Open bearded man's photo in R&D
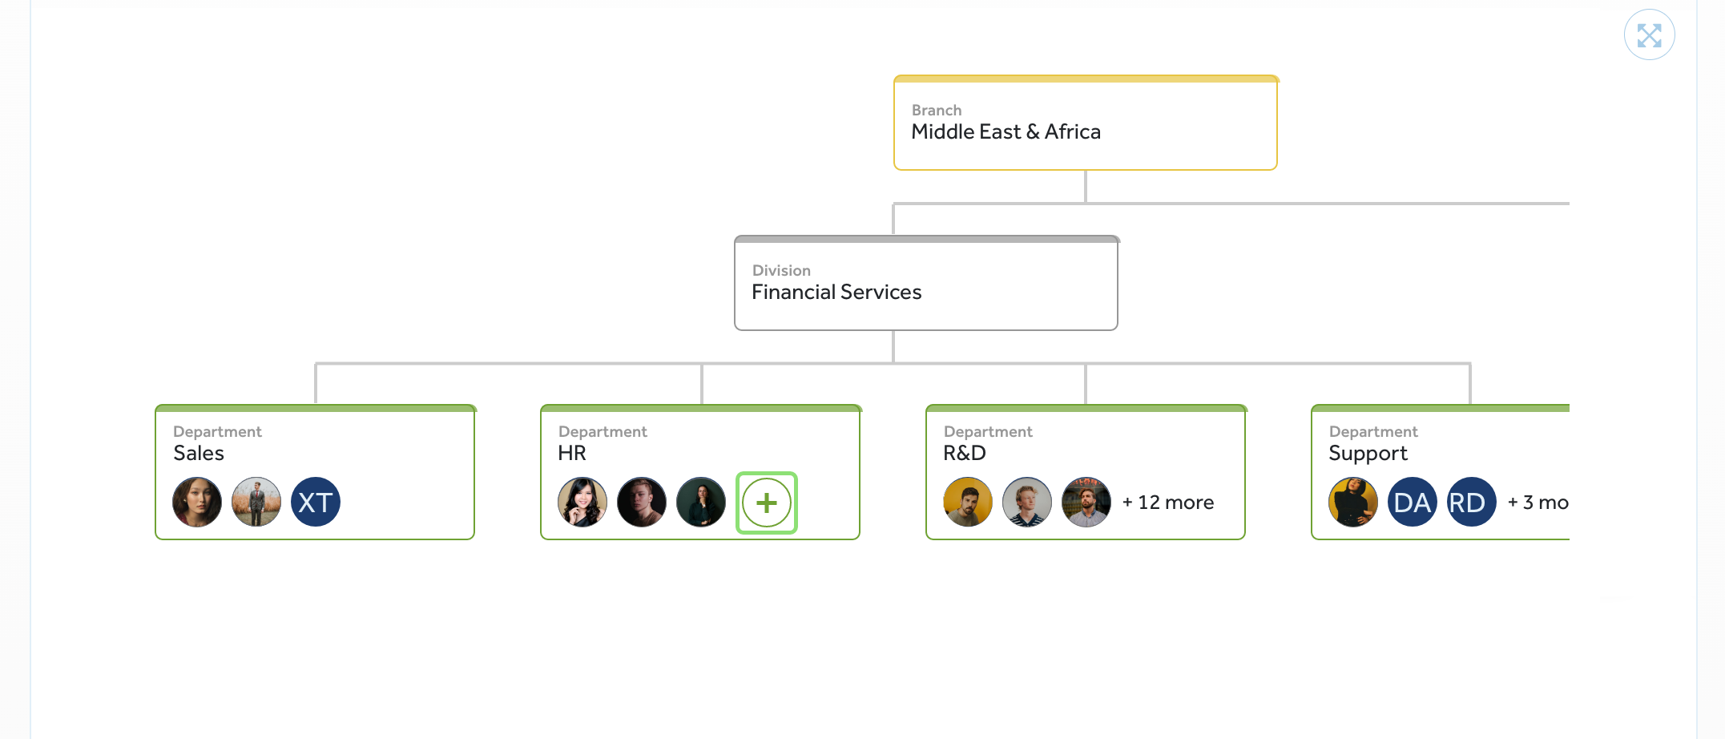Screen dimensions: 1725x739 click(968, 503)
